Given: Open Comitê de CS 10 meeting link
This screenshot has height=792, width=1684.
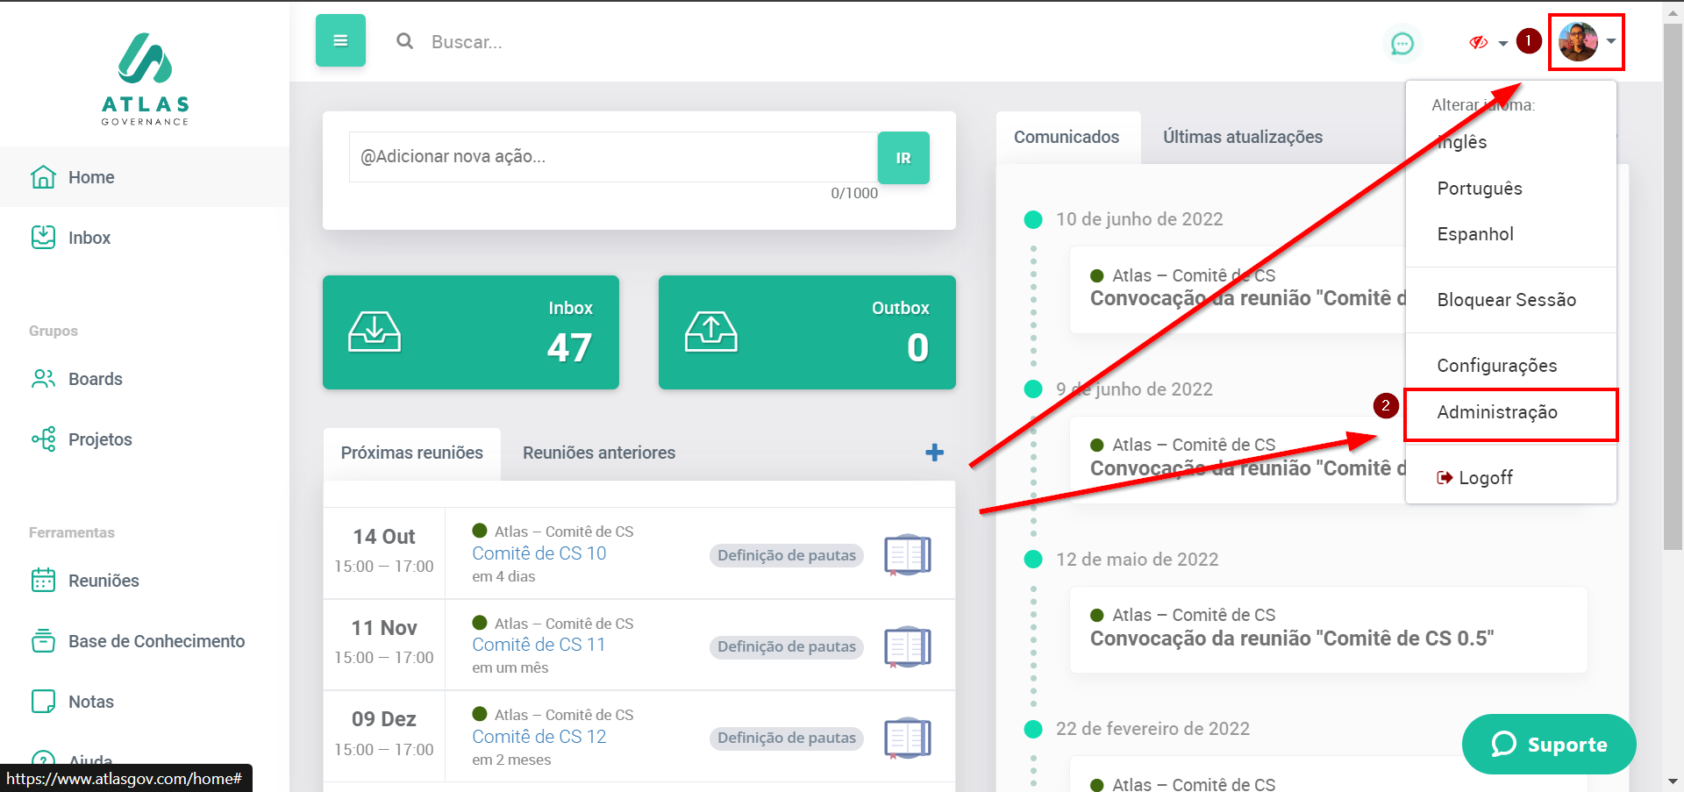Looking at the screenshot, I should (539, 553).
